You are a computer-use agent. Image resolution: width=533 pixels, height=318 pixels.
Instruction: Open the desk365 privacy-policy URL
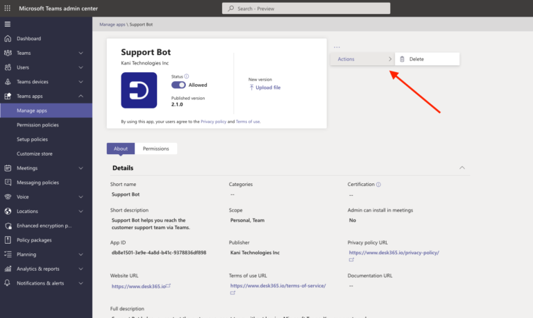pos(394,253)
